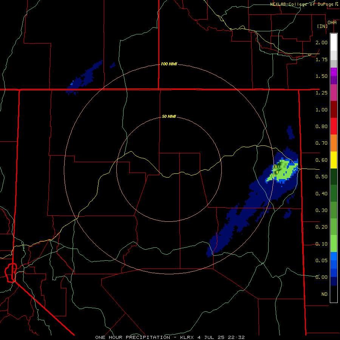Viewport: 340px width, 340px height.
Task: Click the 0.60 legend value
Action: click(321, 160)
